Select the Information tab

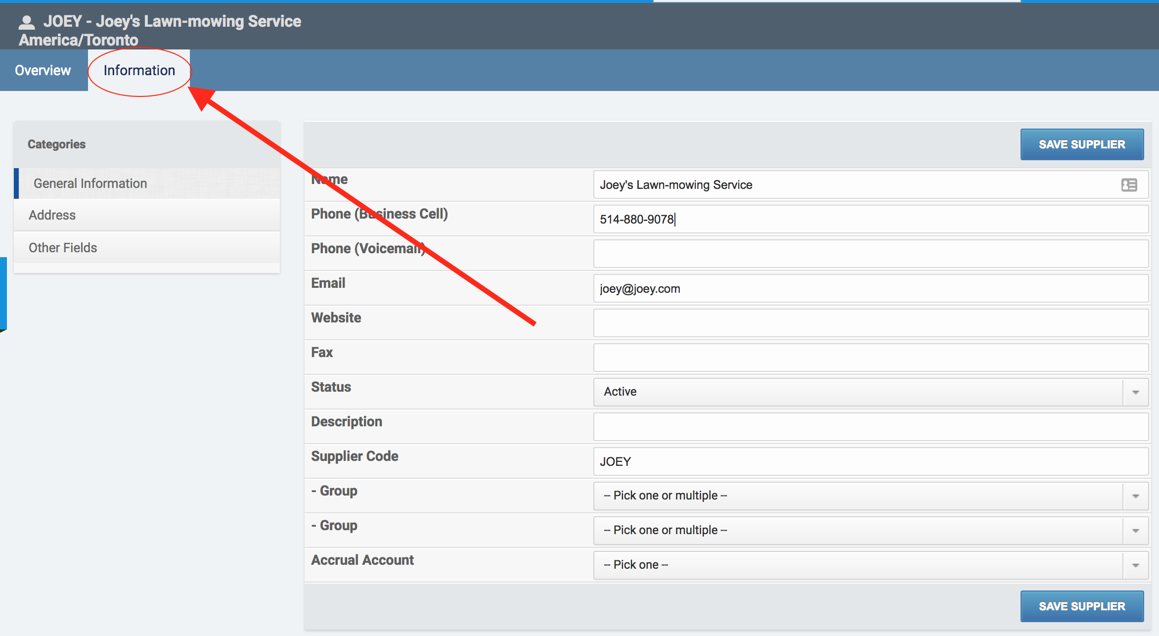point(139,70)
